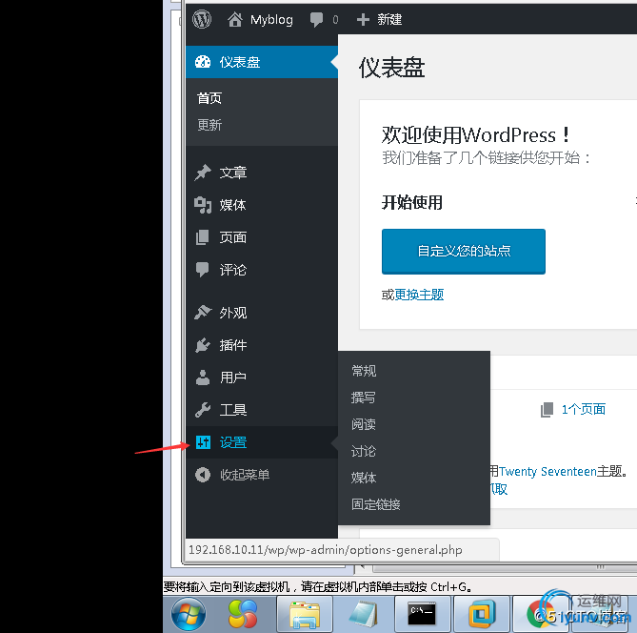Open File Explorer from taskbar
The width and height of the screenshot is (637, 633).
point(305,615)
